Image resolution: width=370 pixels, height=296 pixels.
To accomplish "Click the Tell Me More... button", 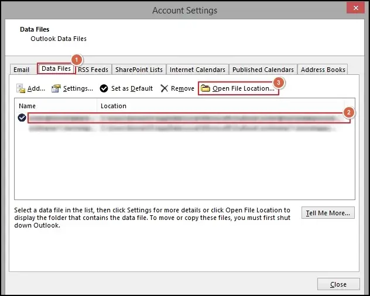I will click(328, 213).
